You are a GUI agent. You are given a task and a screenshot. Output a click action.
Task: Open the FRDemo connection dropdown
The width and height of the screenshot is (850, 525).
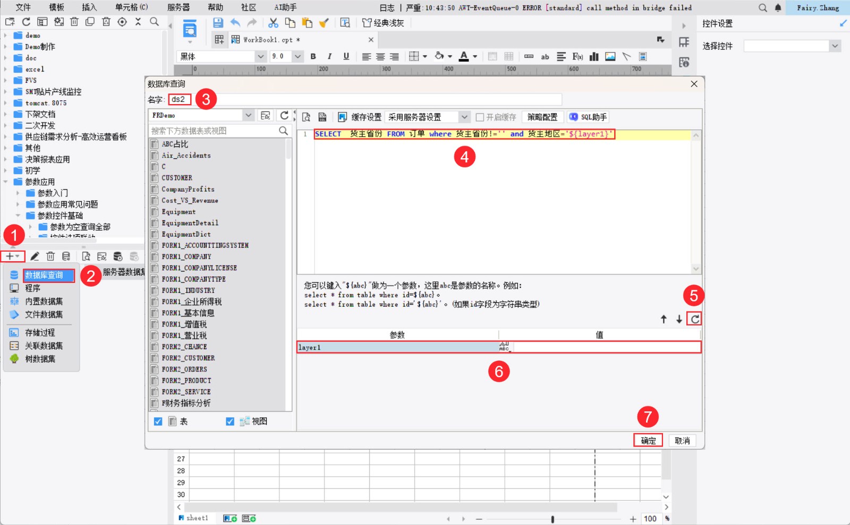coord(248,115)
